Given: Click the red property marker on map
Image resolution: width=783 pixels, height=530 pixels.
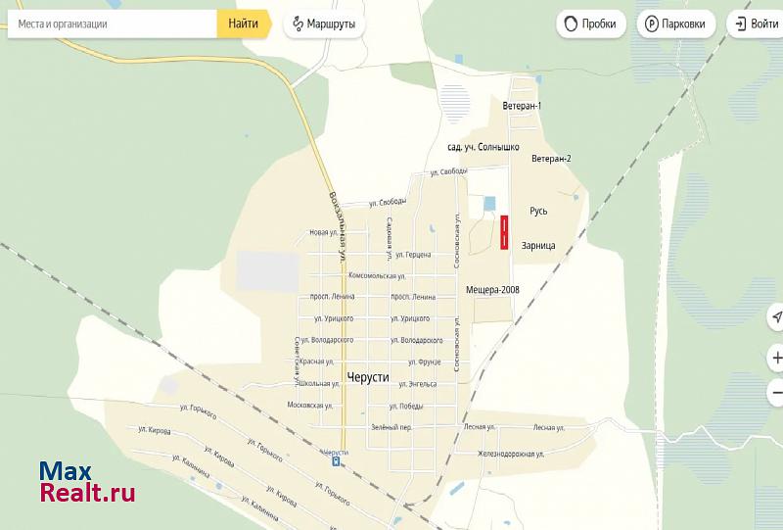Looking at the screenshot, I should click(504, 233).
